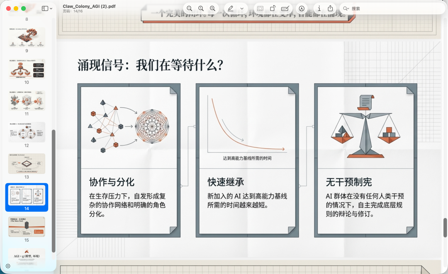Show the Markup toolbar
Image resolution: width=448 pixels, height=274 pixels.
point(302,9)
